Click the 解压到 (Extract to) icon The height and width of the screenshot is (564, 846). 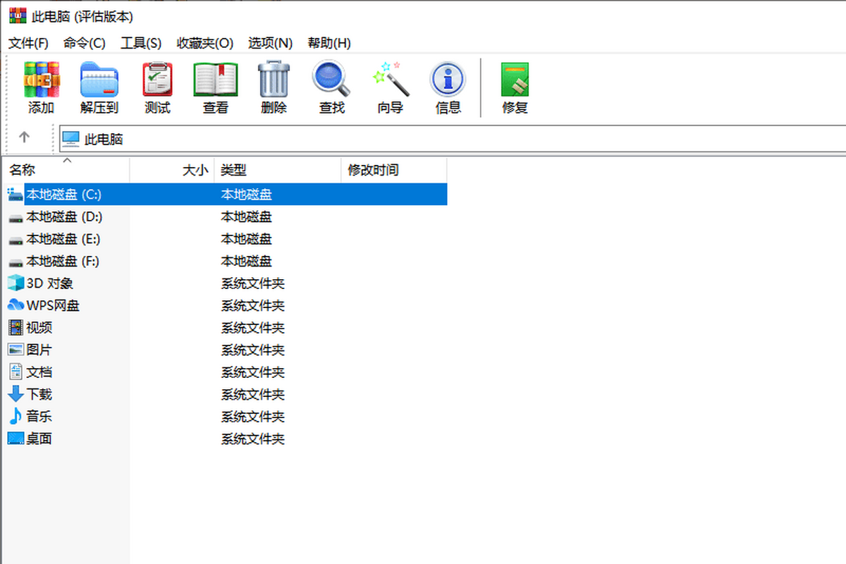pos(99,79)
